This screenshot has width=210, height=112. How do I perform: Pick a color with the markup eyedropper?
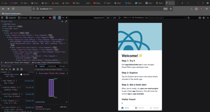pyautogui.click(x=66, y=21)
